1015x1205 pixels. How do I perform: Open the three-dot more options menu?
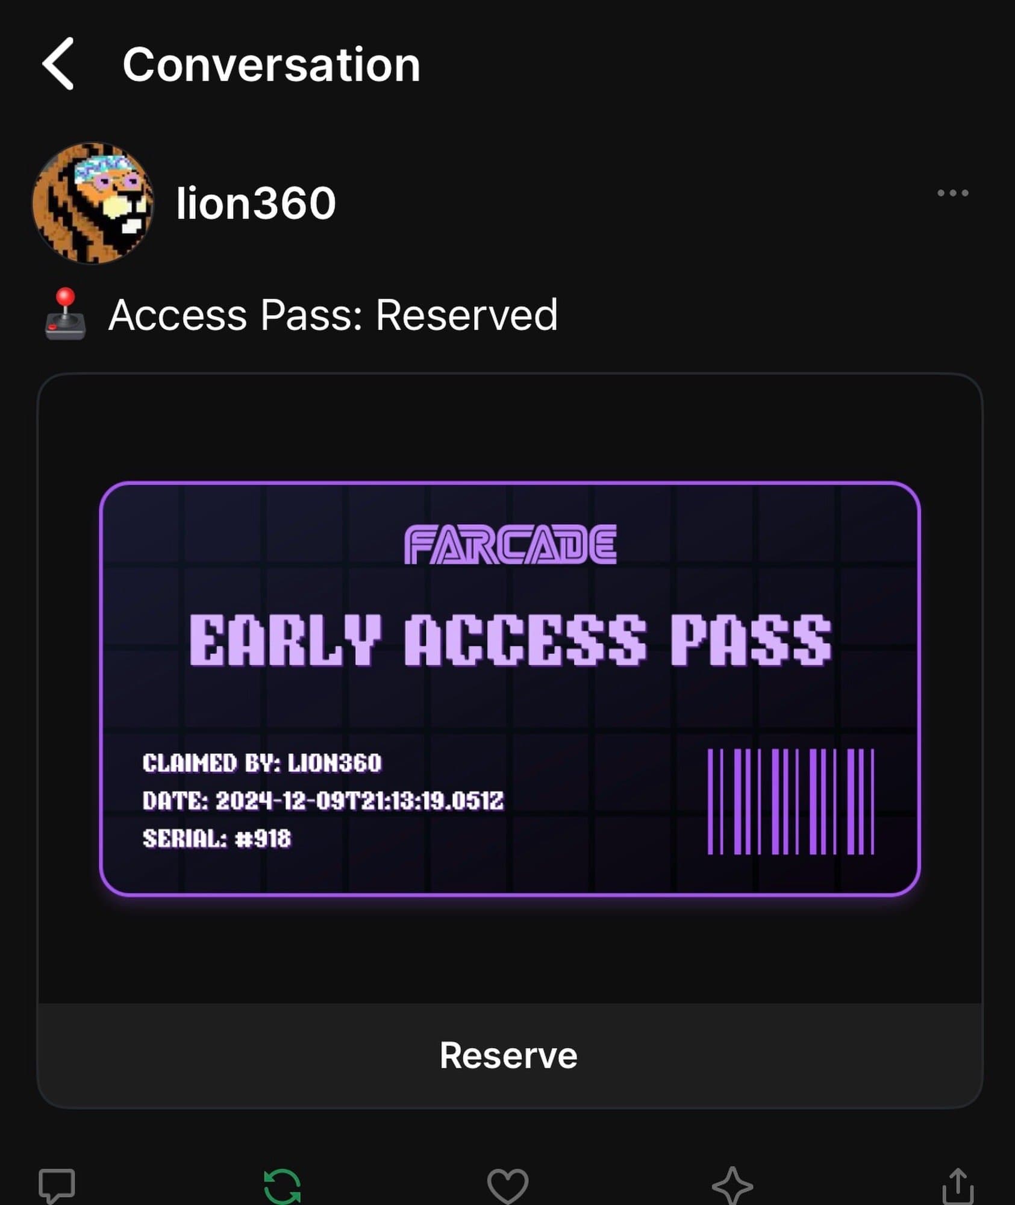click(952, 193)
